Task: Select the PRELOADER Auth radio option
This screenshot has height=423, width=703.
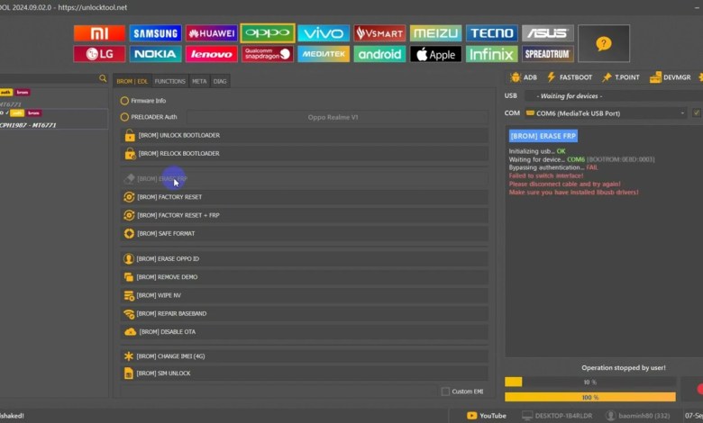Action: [x=125, y=117]
